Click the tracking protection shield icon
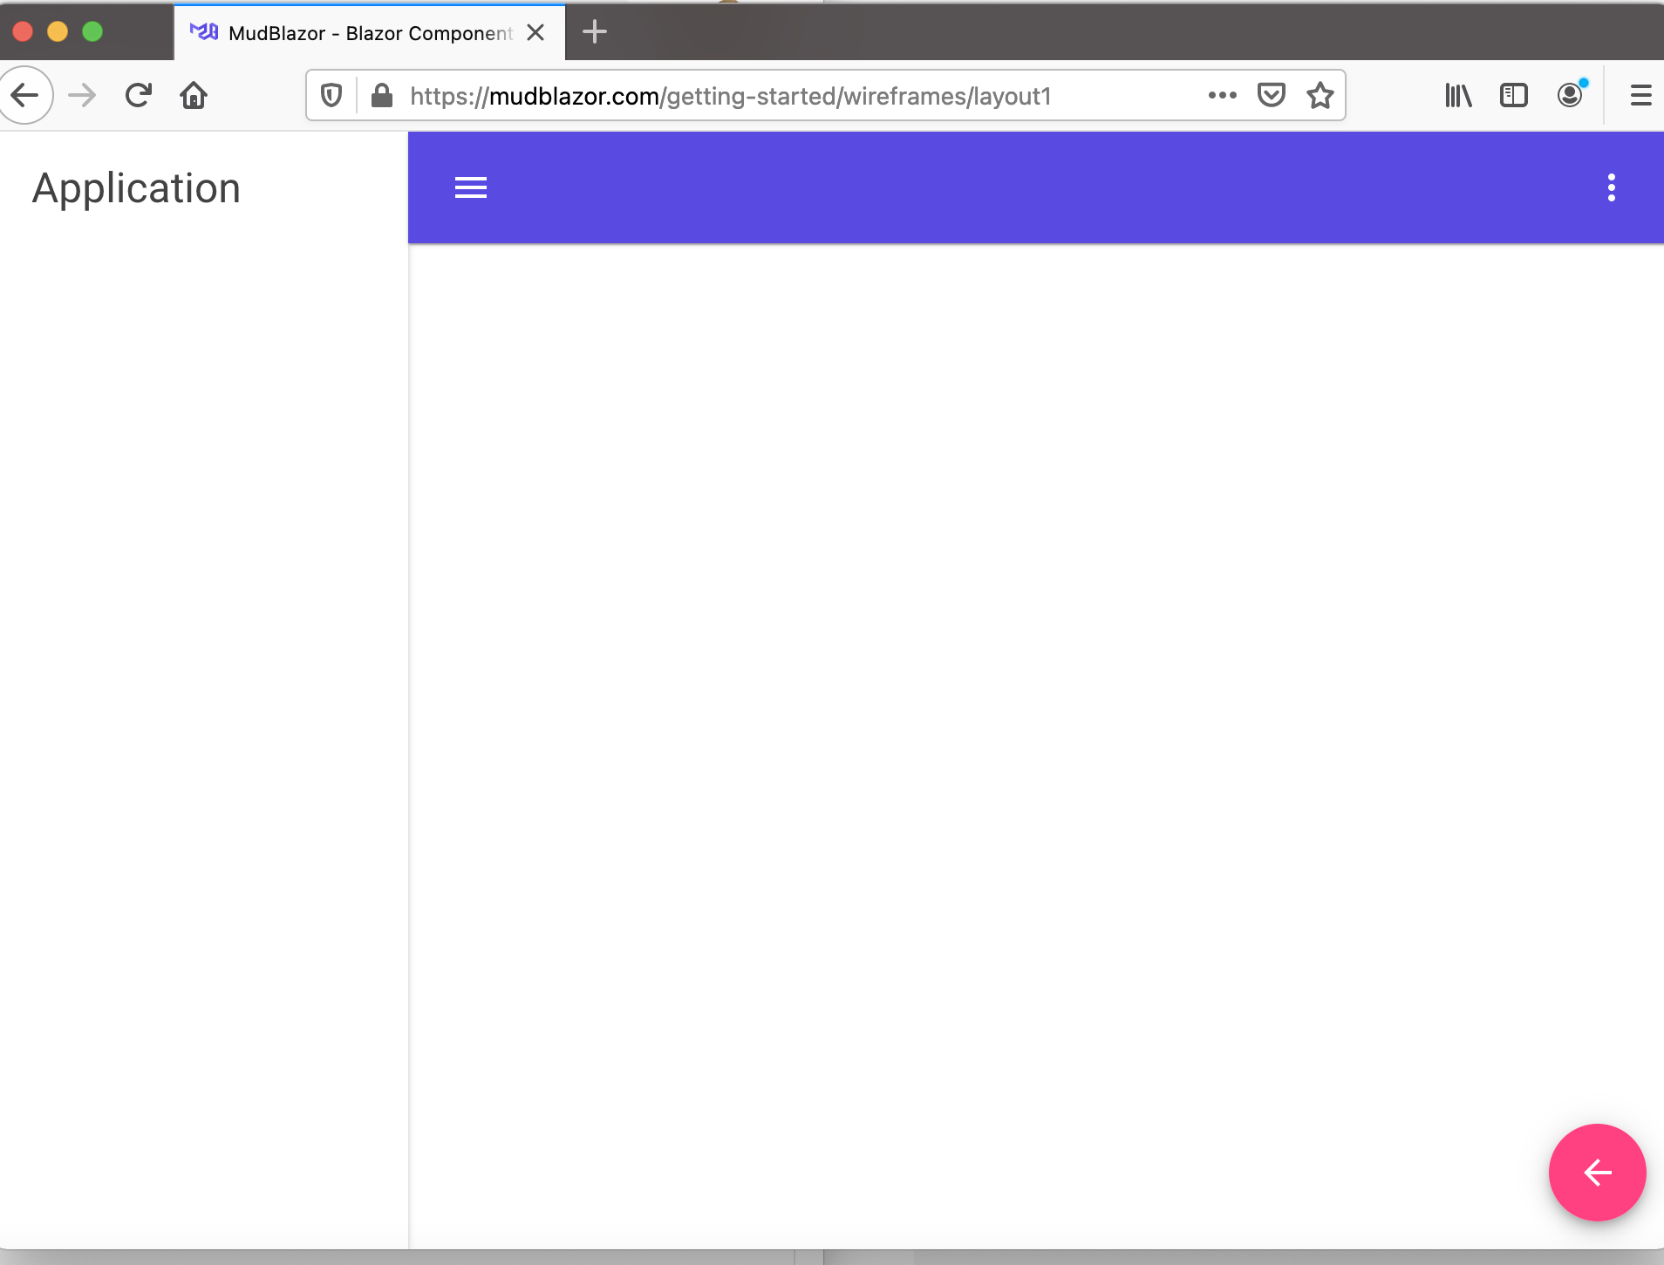This screenshot has height=1265, width=1664. (x=331, y=95)
